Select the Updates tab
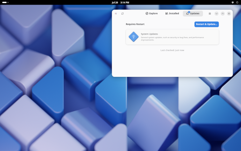 [193, 14]
